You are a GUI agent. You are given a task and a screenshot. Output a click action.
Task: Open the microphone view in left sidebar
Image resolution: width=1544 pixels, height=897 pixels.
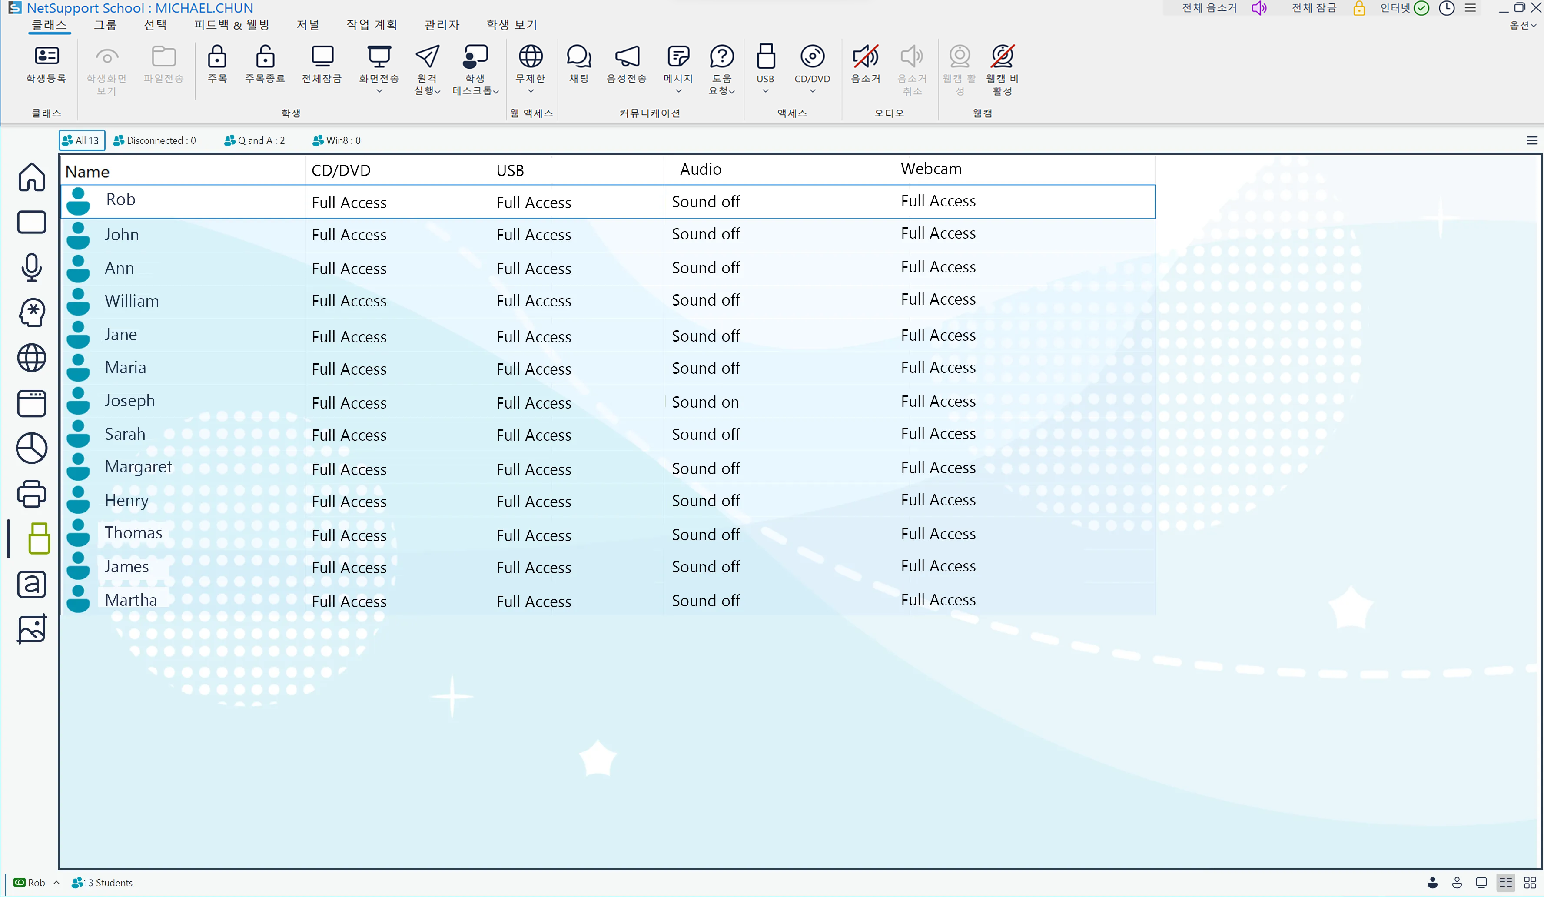(x=31, y=267)
